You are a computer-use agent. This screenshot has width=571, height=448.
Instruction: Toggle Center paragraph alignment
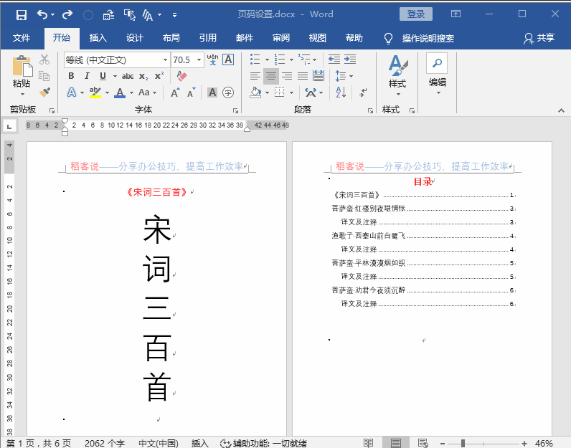pyautogui.click(x=271, y=76)
